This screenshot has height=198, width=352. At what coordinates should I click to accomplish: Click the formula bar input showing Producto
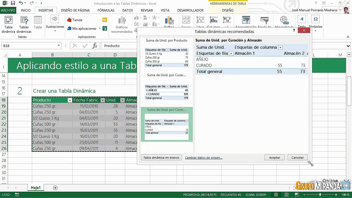tap(224, 46)
